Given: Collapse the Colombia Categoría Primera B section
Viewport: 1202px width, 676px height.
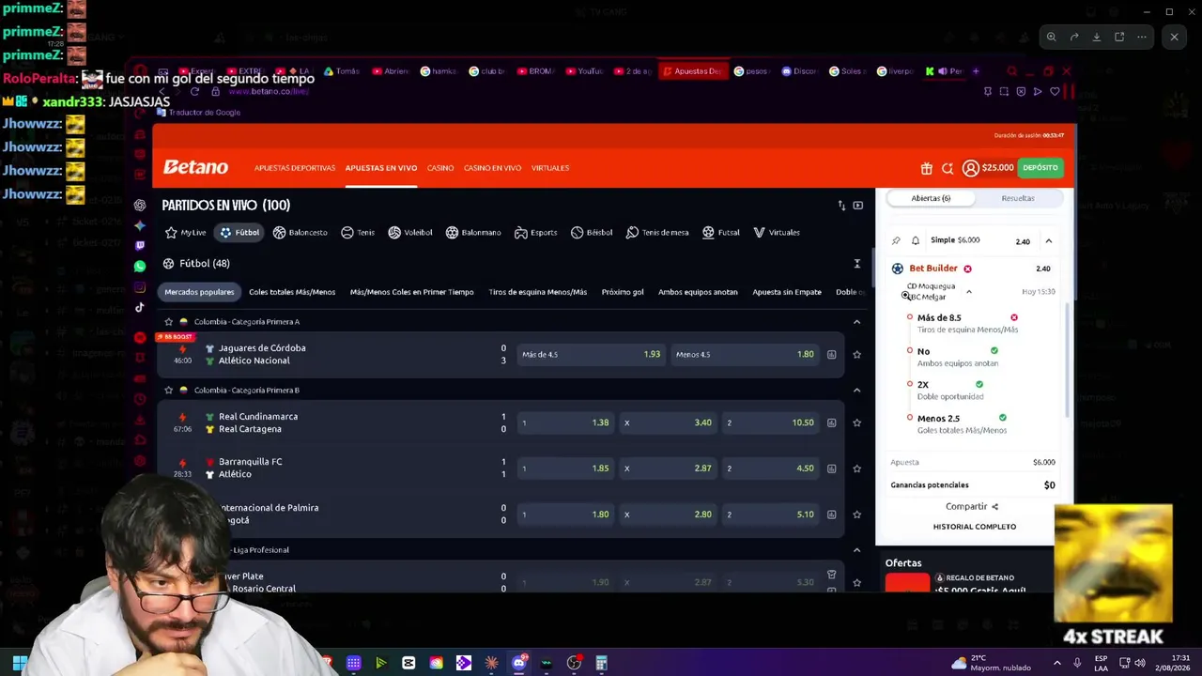Looking at the screenshot, I should click(x=856, y=391).
